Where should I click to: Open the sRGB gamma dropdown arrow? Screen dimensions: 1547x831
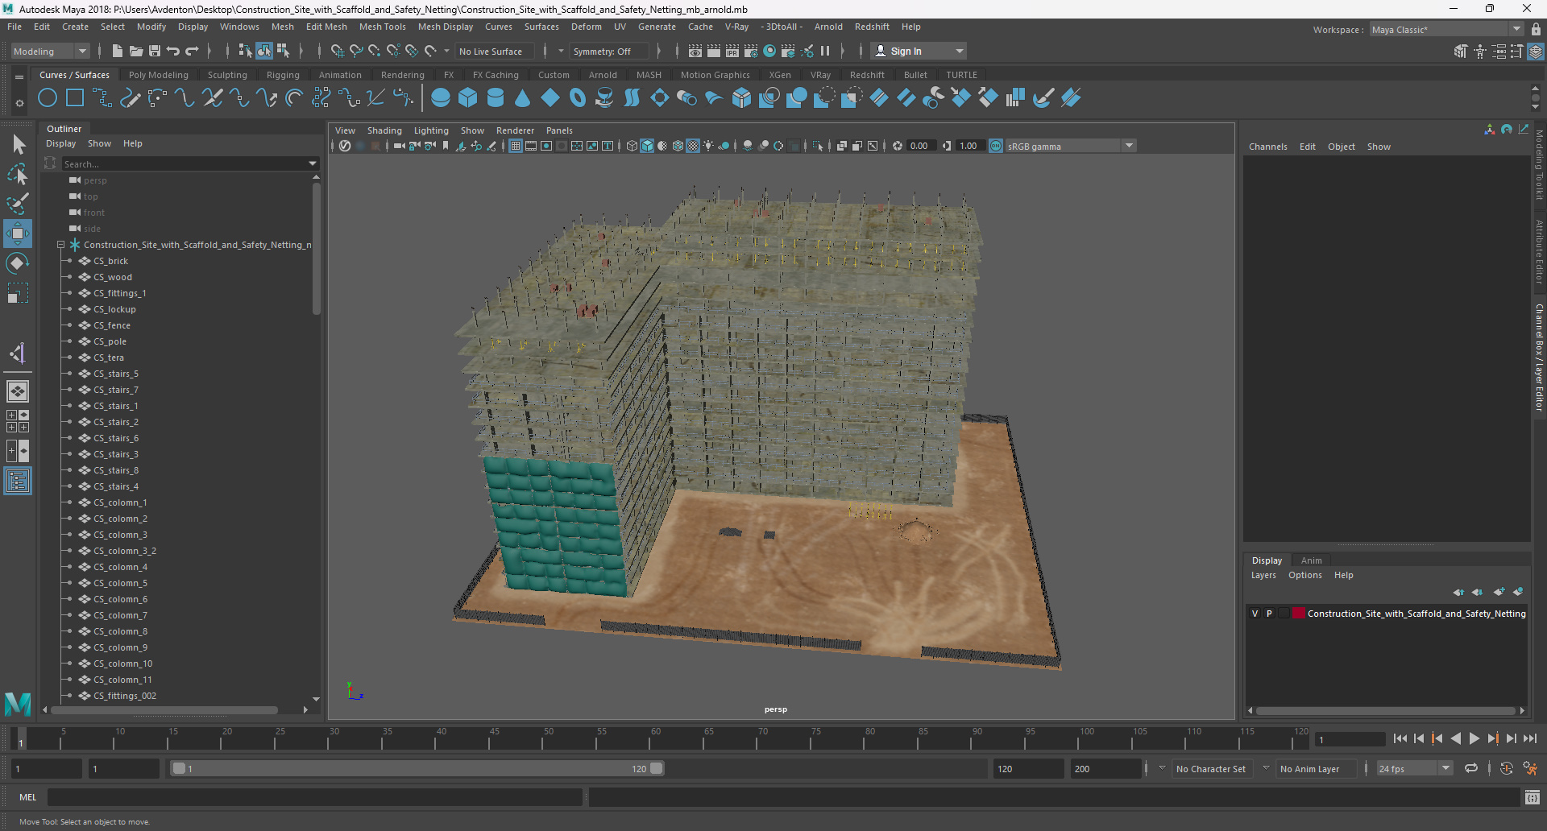click(1129, 146)
